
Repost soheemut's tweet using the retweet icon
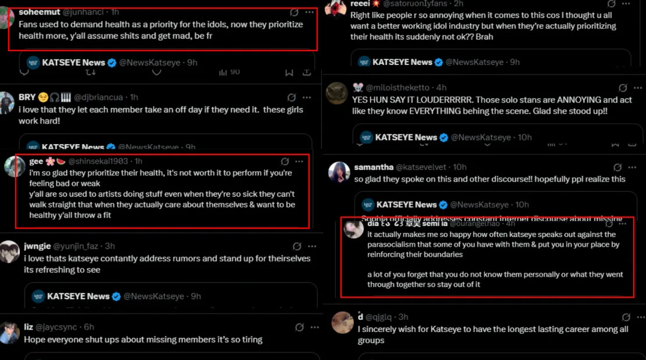pos(90,72)
